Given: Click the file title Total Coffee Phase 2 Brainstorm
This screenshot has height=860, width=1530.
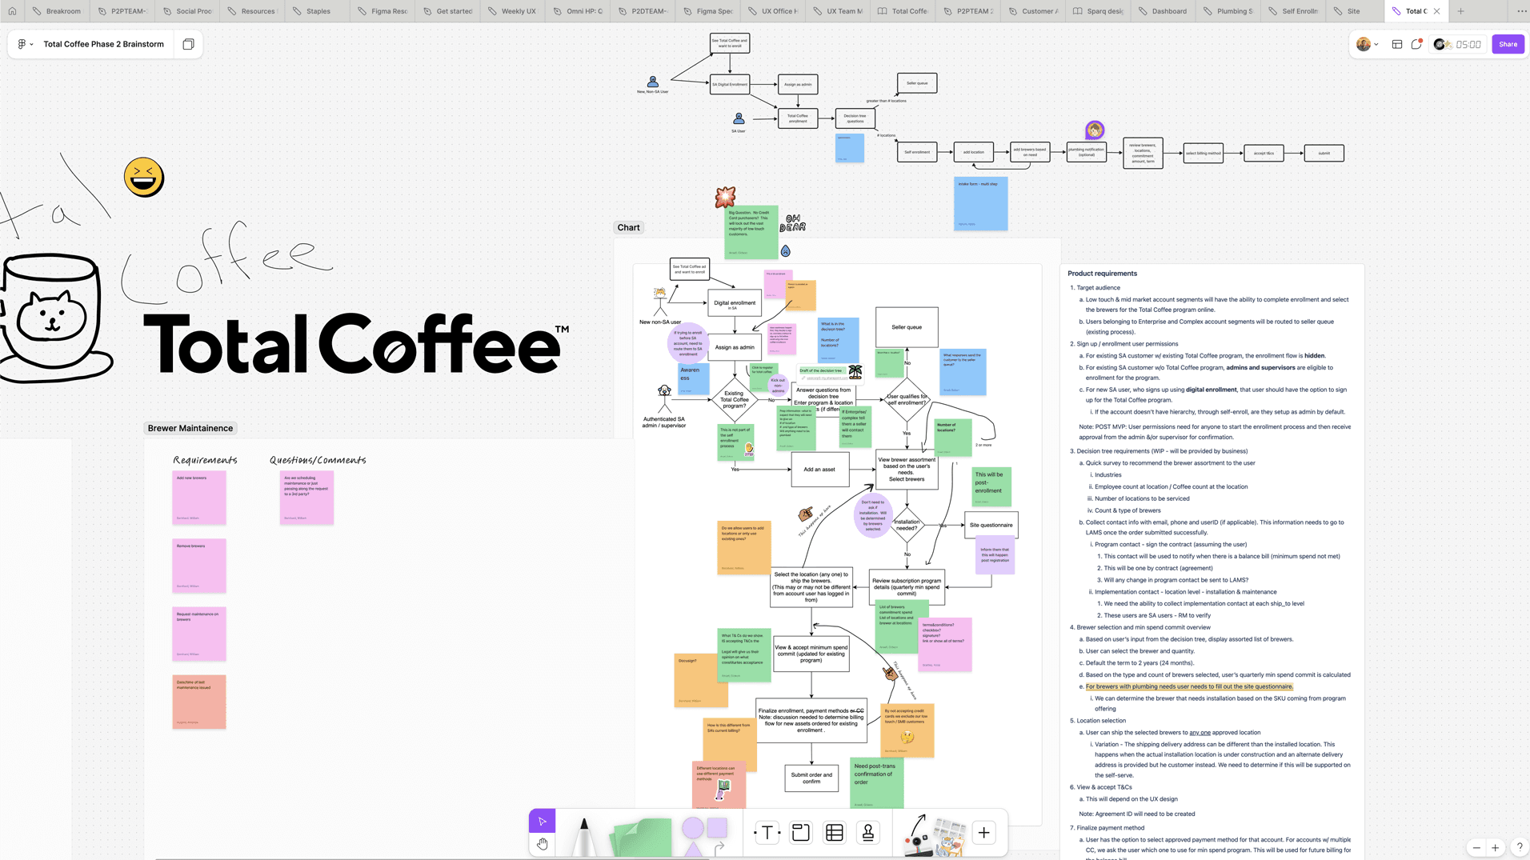Looking at the screenshot, I should (103, 44).
